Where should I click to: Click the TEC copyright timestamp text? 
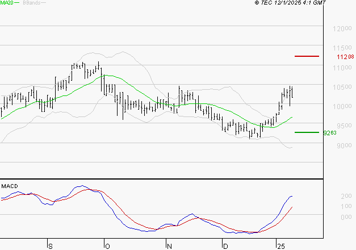click(x=290, y=3)
